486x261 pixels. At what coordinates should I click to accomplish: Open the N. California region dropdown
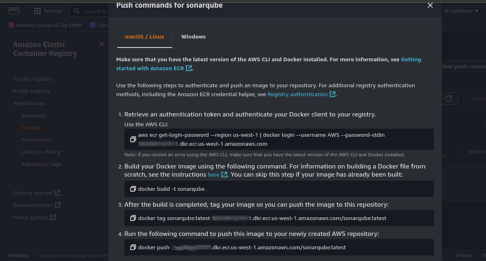pos(462,11)
